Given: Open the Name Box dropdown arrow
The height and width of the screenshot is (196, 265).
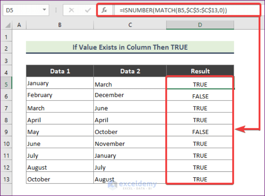Looking at the screenshot, I should click(x=44, y=10).
